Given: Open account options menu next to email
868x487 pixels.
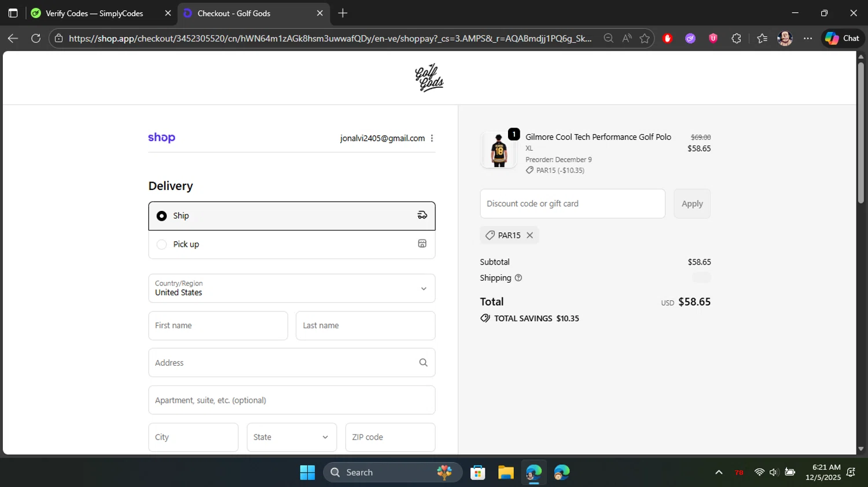Looking at the screenshot, I should [432, 138].
